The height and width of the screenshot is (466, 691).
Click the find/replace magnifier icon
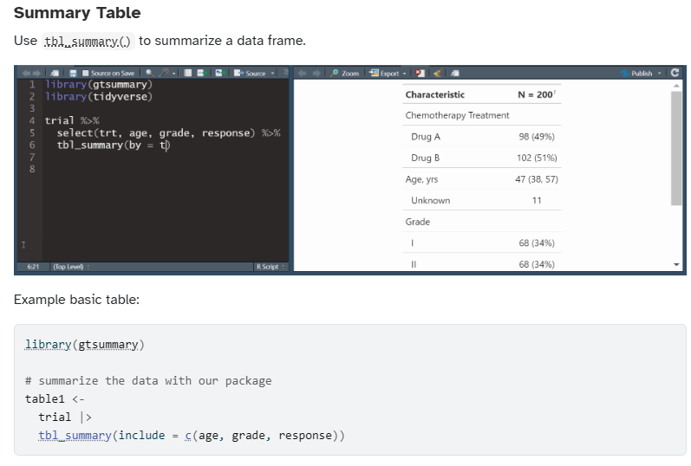149,74
